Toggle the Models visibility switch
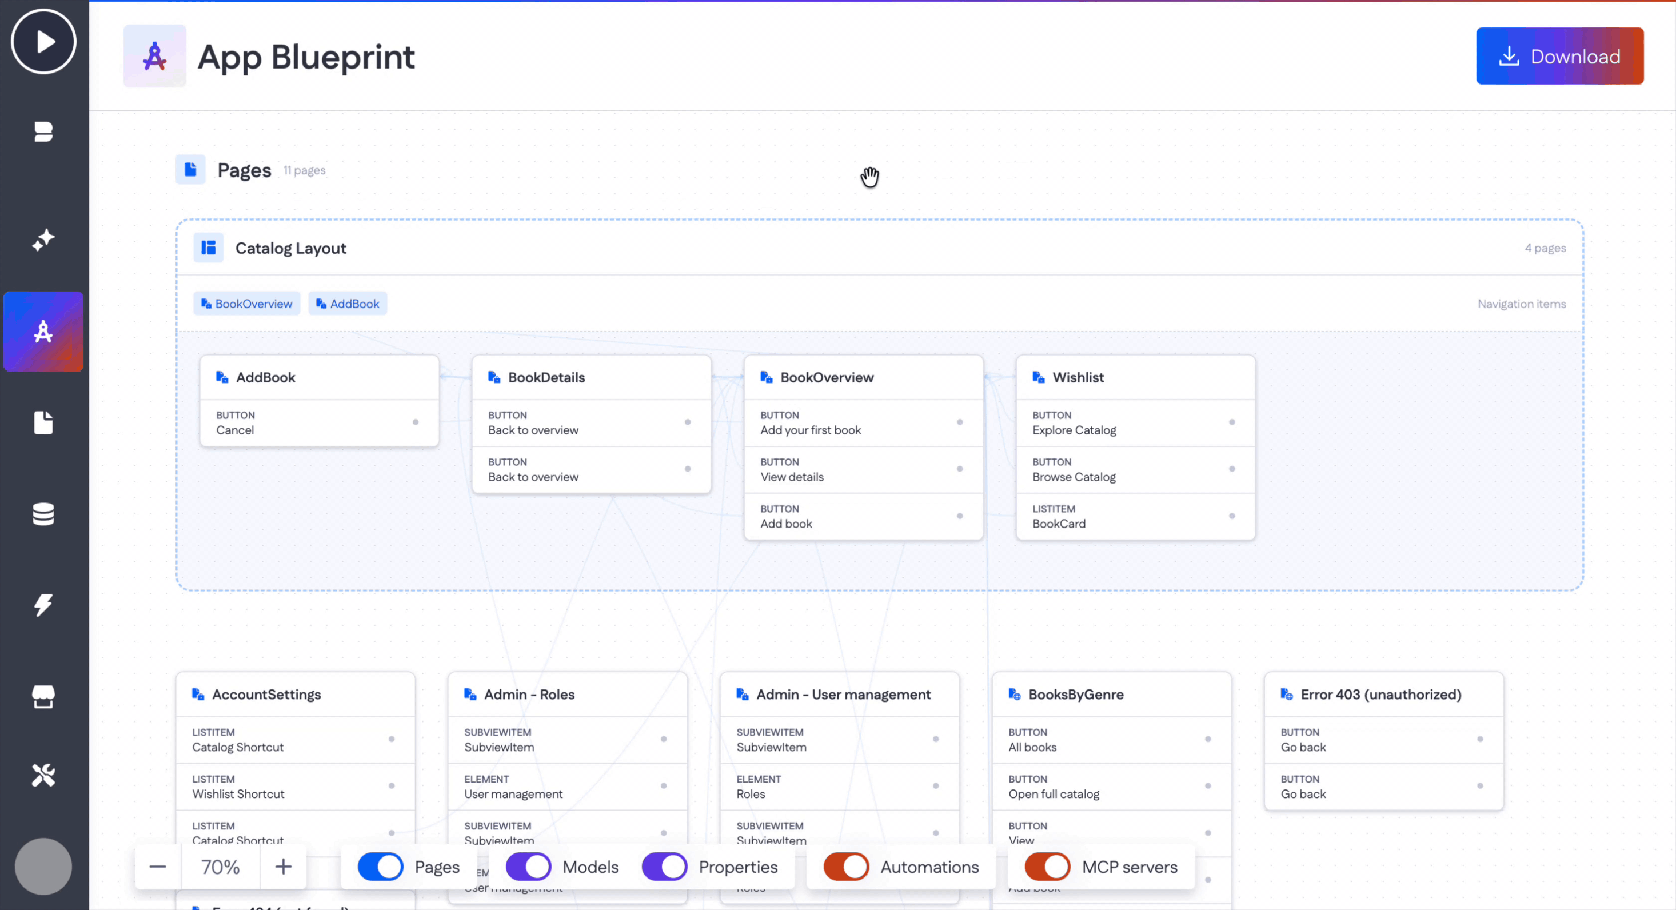This screenshot has height=910, width=1676. pyautogui.click(x=528, y=867)
